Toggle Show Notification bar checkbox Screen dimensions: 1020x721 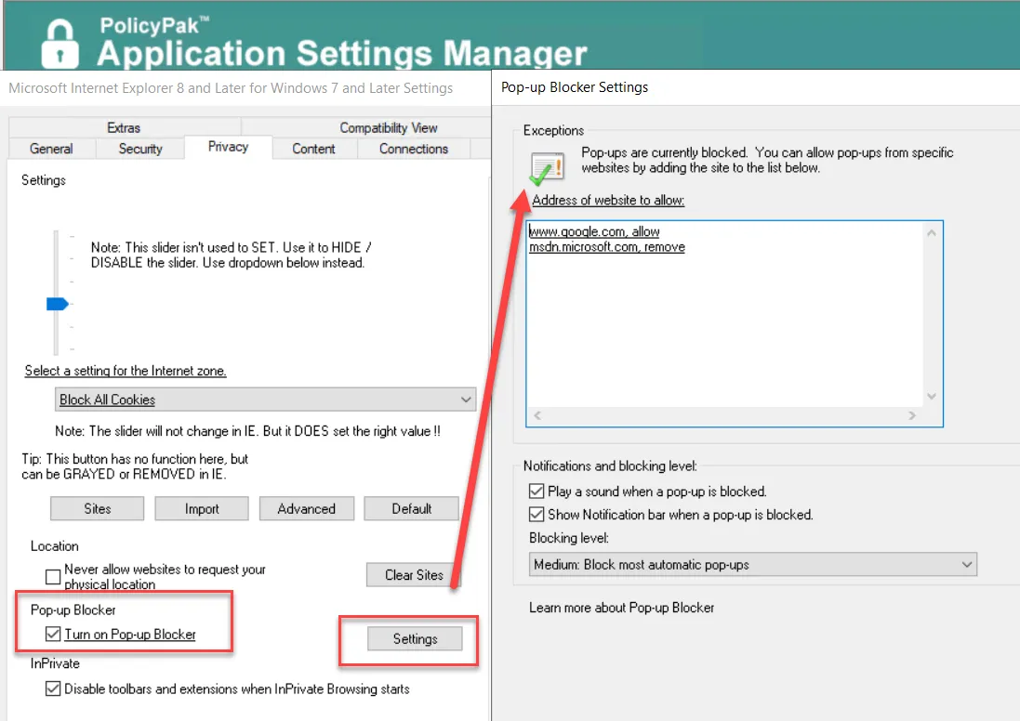click(536, 514)
